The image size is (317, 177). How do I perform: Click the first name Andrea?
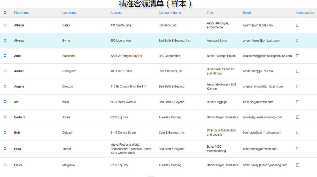pos(19,71)
